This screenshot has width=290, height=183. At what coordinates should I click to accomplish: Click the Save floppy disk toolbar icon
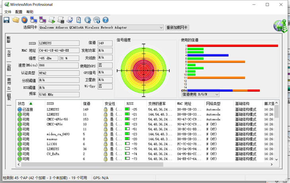pos(6,20)
